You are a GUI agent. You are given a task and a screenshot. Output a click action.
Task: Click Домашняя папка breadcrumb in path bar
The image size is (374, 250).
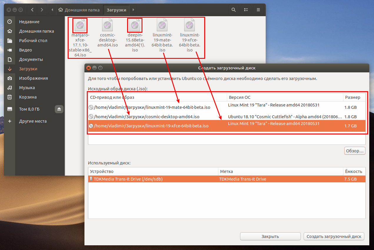[x=79, y=10]
